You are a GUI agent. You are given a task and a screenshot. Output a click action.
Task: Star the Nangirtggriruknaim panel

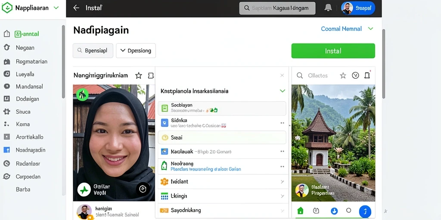[138, 76]
